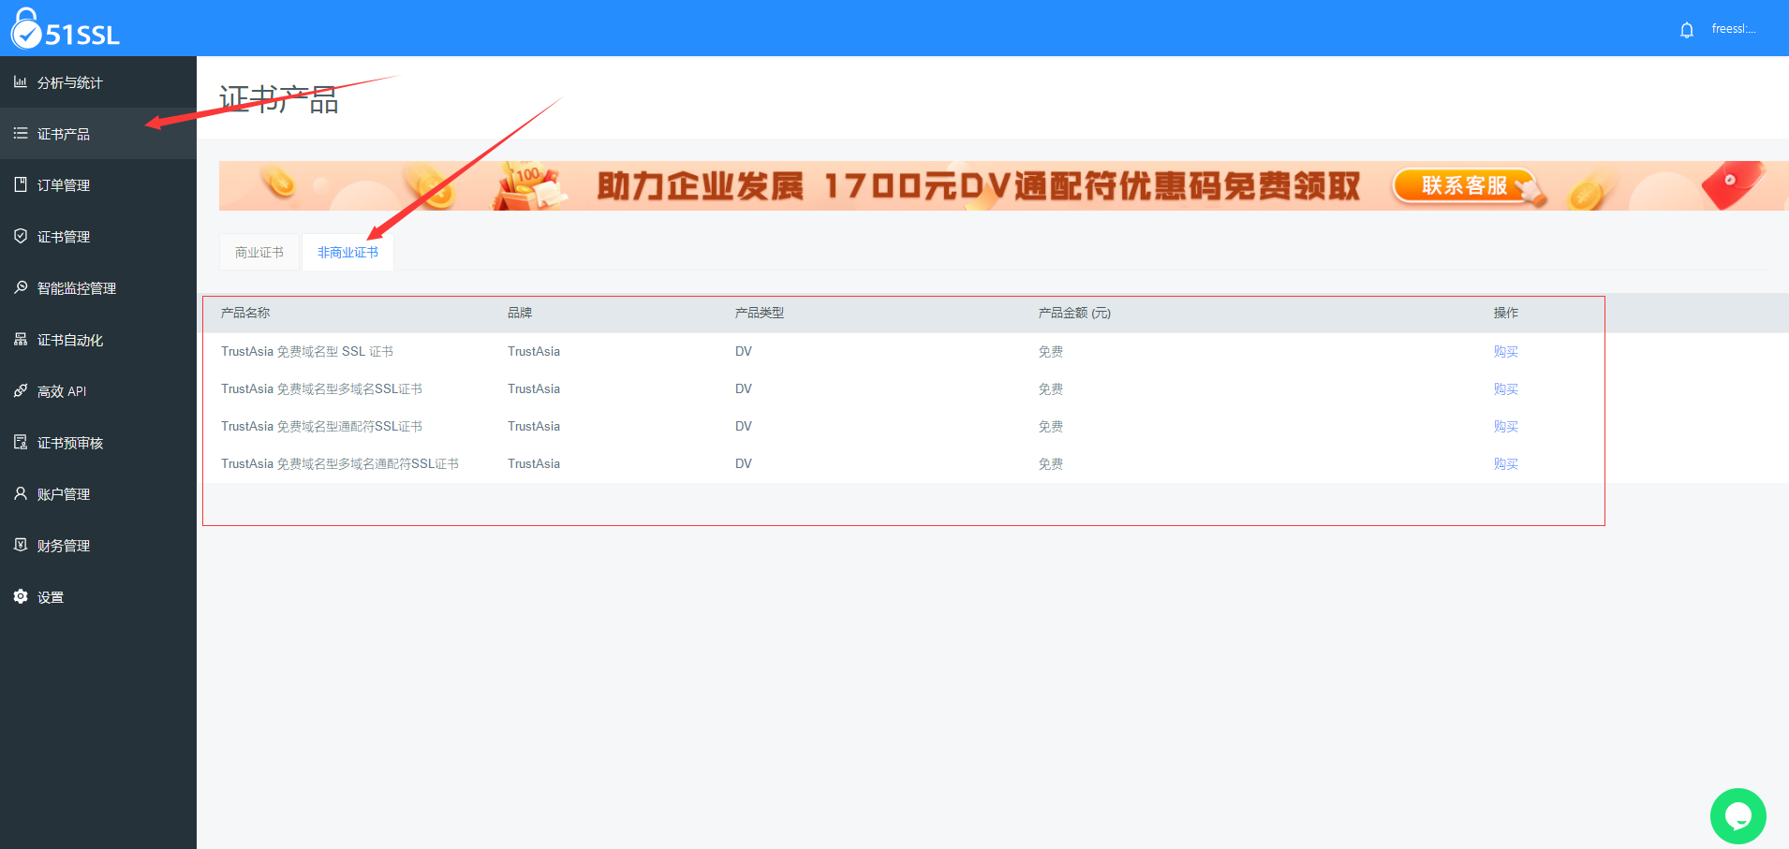
Task: Click the review icon for 证书预审核
Action: (21, 442)
